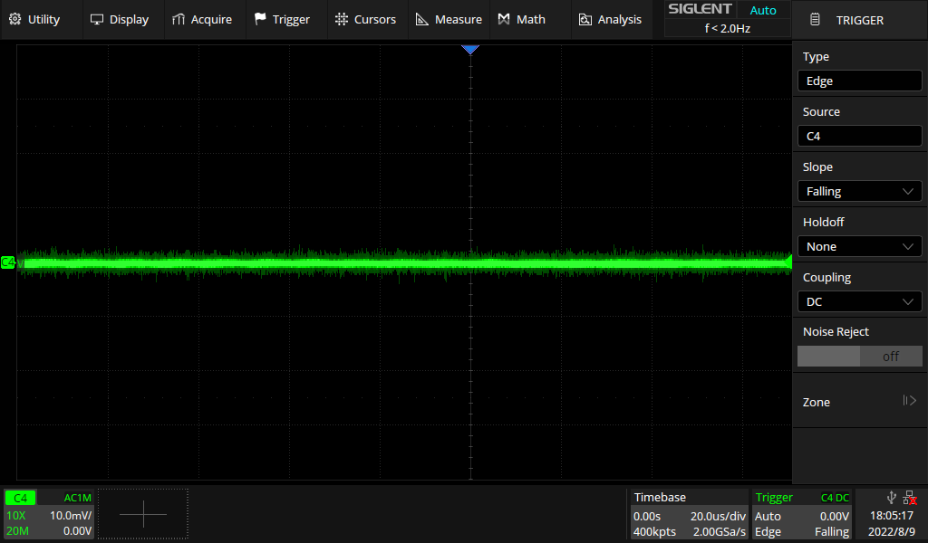This screenshot has height=543, width=928.
Task: Click the network disconnected icon
Action: (x=910, y=498)
